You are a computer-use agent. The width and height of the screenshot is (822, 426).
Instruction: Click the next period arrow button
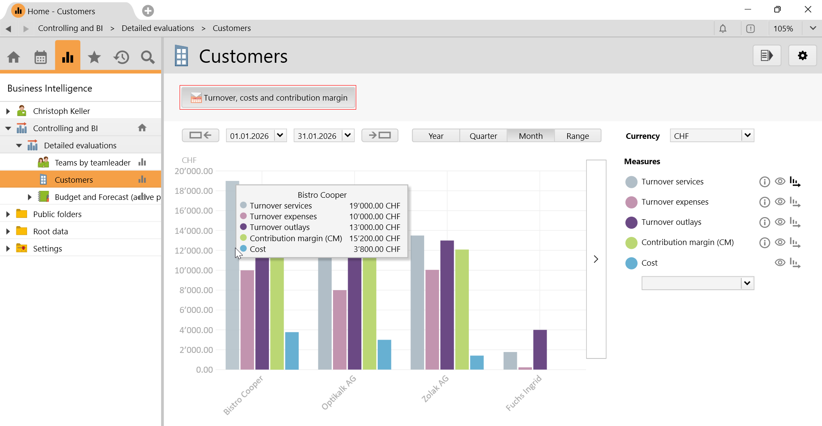point(379,135)
